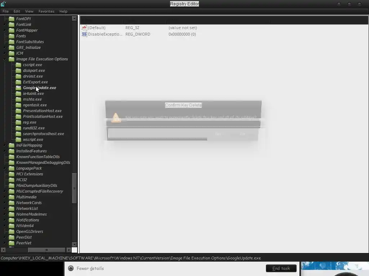The width and height of the screenshot is (369, 276).
Task: Open the Favorites menu
Action: coord(46,11)
